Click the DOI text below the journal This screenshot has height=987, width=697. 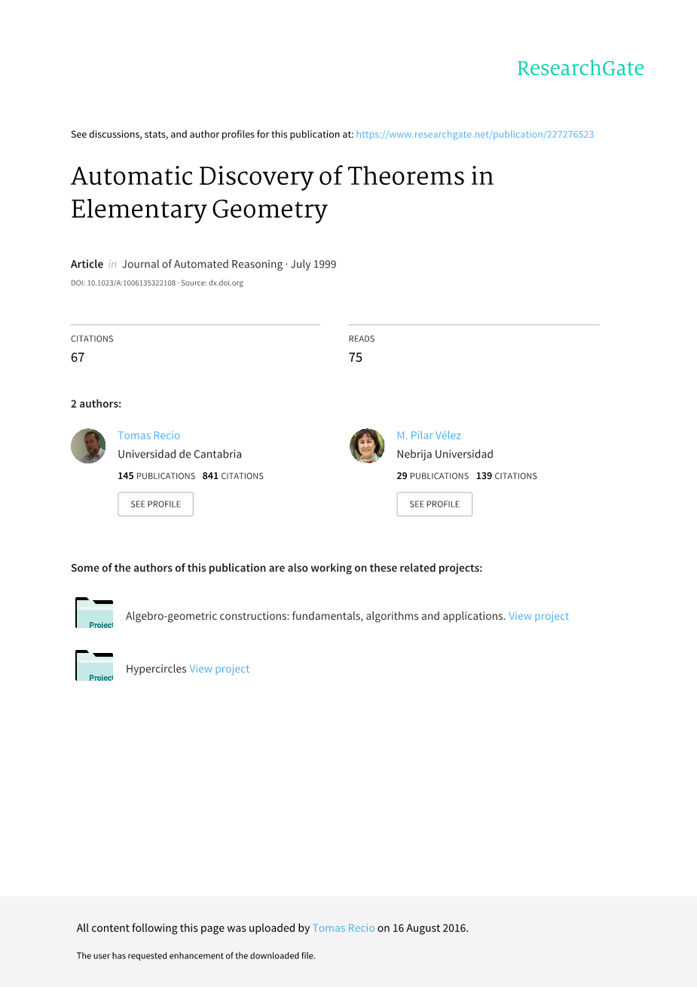(x=124, y=284)
